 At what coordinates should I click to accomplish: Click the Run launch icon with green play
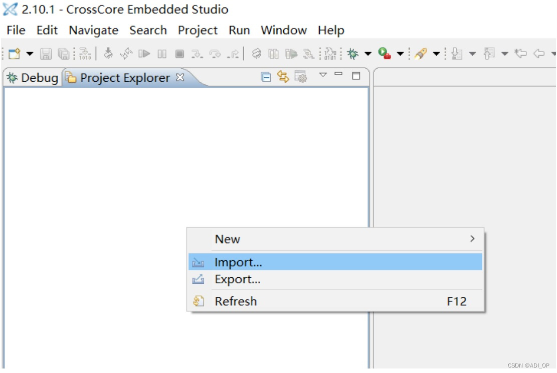click(385, 53)
